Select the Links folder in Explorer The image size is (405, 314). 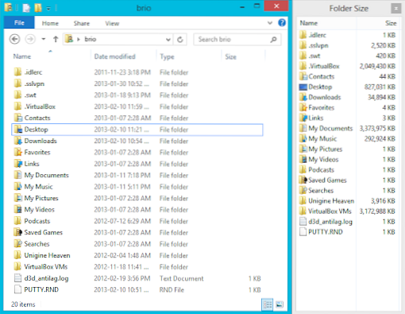[137, 164]
